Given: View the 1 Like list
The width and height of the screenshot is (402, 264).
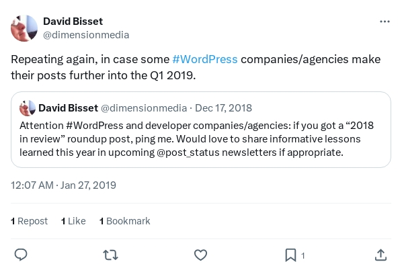Looking at the screenshot, I should (73, 221).
